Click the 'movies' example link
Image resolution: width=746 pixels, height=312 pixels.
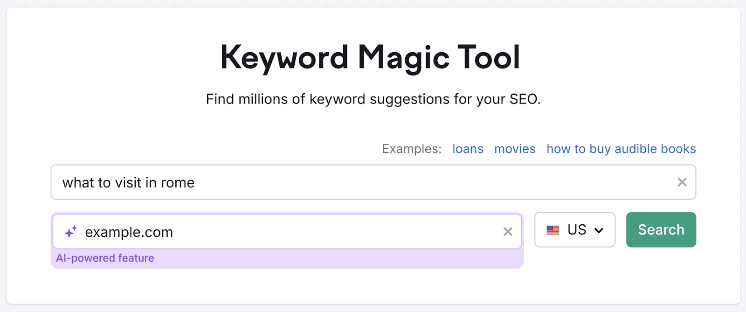(x=515, y=148)
